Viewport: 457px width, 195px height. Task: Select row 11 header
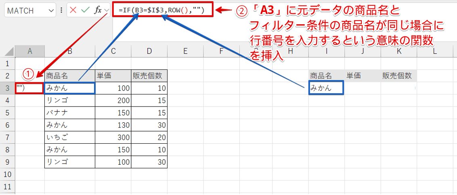[8, 187]
